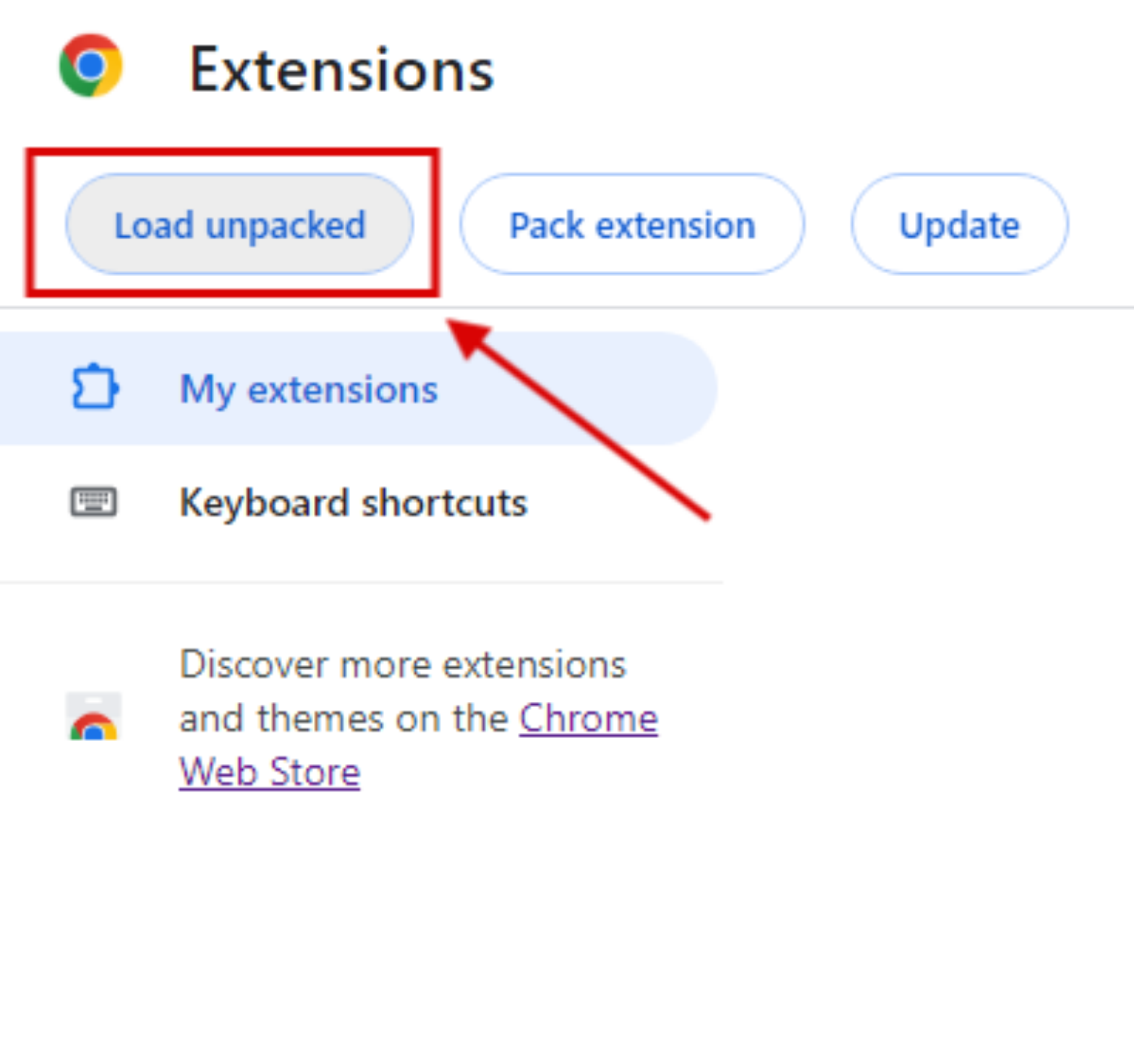1134x1043 pixels.
Task: Click the word 'unpacked' on the button
Action: pos(286,226)
